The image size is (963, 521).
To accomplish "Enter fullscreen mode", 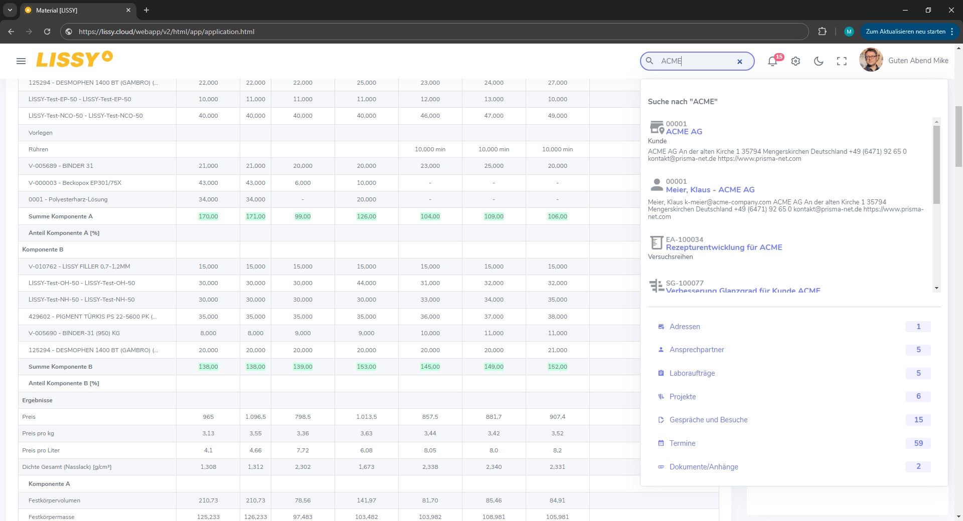I will tap(842, 61).
